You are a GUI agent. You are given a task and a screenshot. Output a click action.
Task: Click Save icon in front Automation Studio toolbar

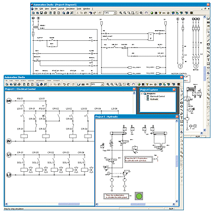click(15, 84)
